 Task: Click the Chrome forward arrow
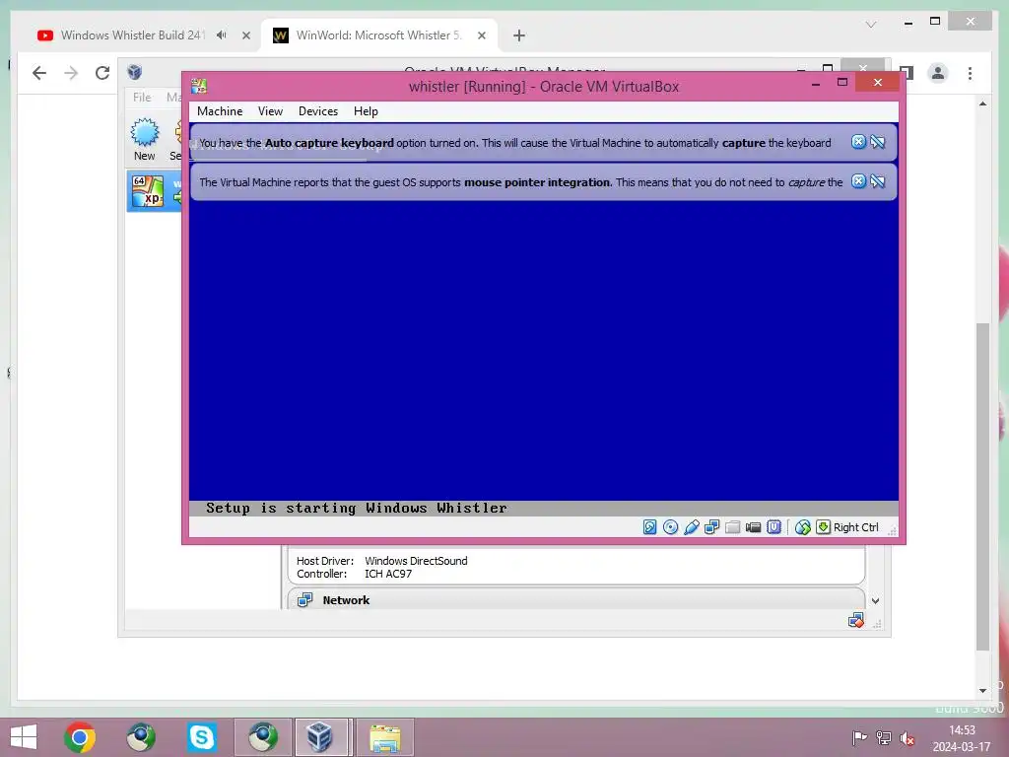(x=71, y=73)
